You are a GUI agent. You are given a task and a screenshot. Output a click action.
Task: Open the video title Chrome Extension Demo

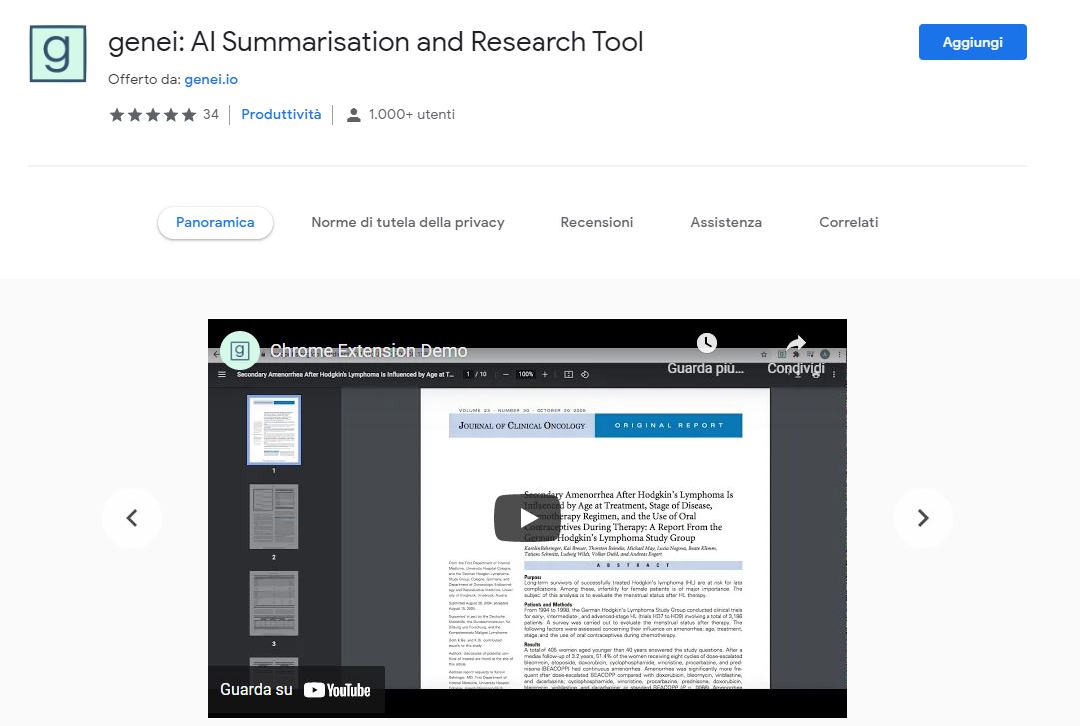[369, 351]
